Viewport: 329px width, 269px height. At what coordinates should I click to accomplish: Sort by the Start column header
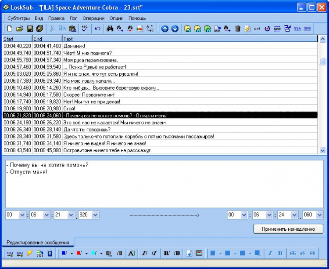[x=17, y=39]
